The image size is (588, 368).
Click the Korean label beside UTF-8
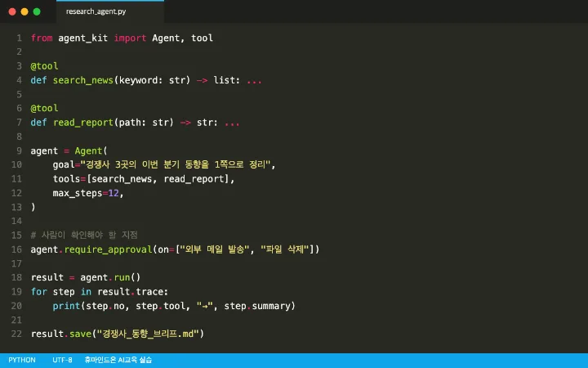[x=118, y=360]
